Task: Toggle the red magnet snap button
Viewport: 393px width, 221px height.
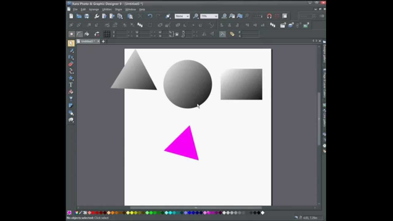Action: (x=269, y=16)
